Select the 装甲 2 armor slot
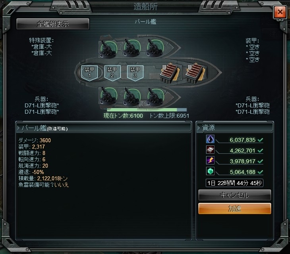Image resolution: width=290 pixels, height=254 pixels. pos(112,73)
